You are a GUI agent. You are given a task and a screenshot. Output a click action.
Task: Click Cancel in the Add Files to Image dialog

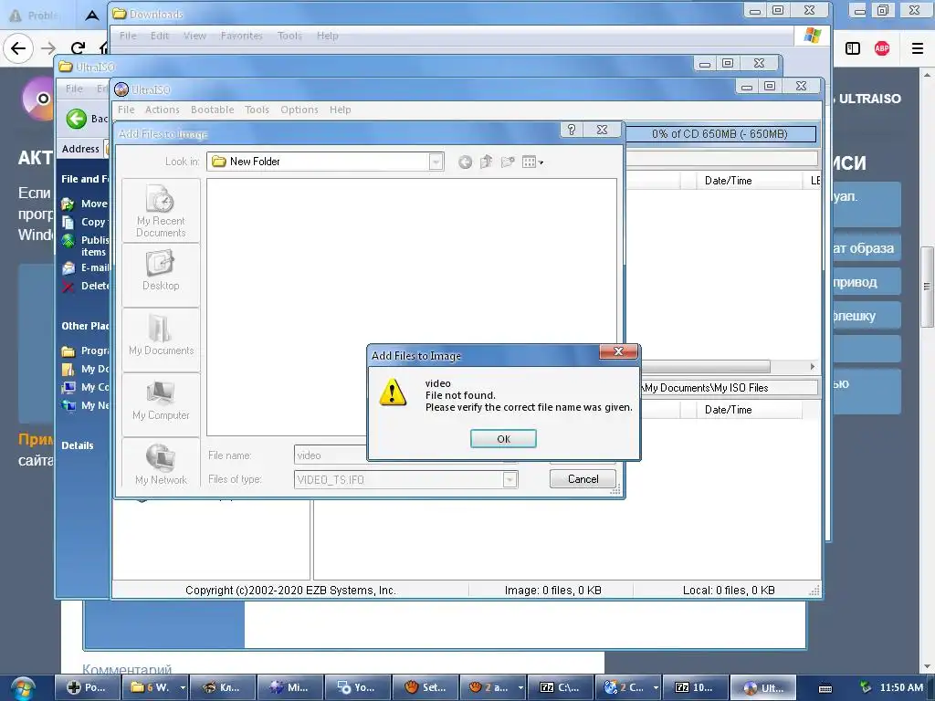pos(583,478)
